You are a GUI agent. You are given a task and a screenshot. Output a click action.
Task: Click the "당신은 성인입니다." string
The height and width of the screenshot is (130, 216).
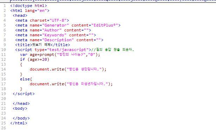[84, 69]
